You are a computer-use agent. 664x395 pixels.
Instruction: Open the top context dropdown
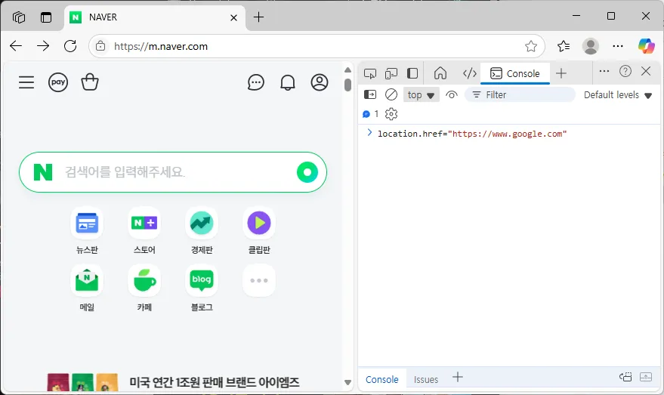coord(421,95)
